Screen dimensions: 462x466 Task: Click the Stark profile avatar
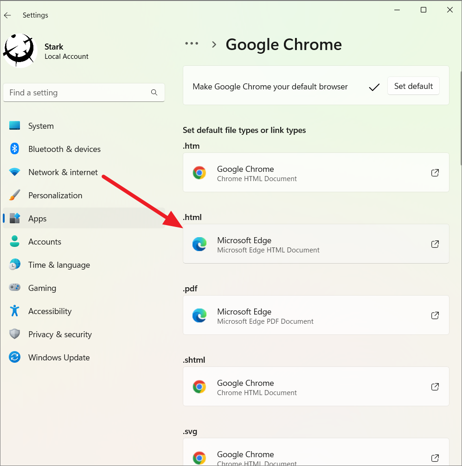20,50
